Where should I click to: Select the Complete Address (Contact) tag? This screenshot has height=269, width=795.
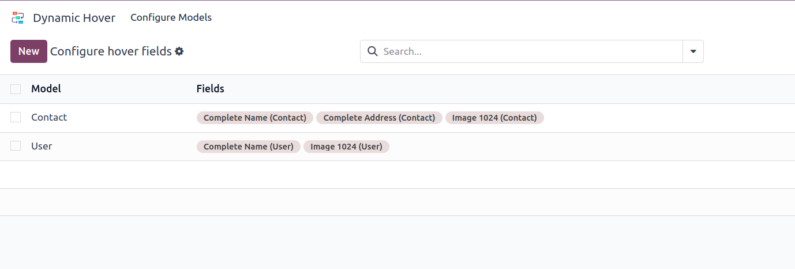click(x=379, y=118)
